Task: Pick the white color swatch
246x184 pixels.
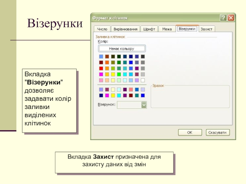Action: (x=143, y=80)
